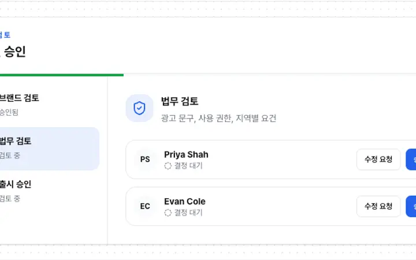Click the green approval progress bar
This screenshot has height=260, width=416.
62,75
